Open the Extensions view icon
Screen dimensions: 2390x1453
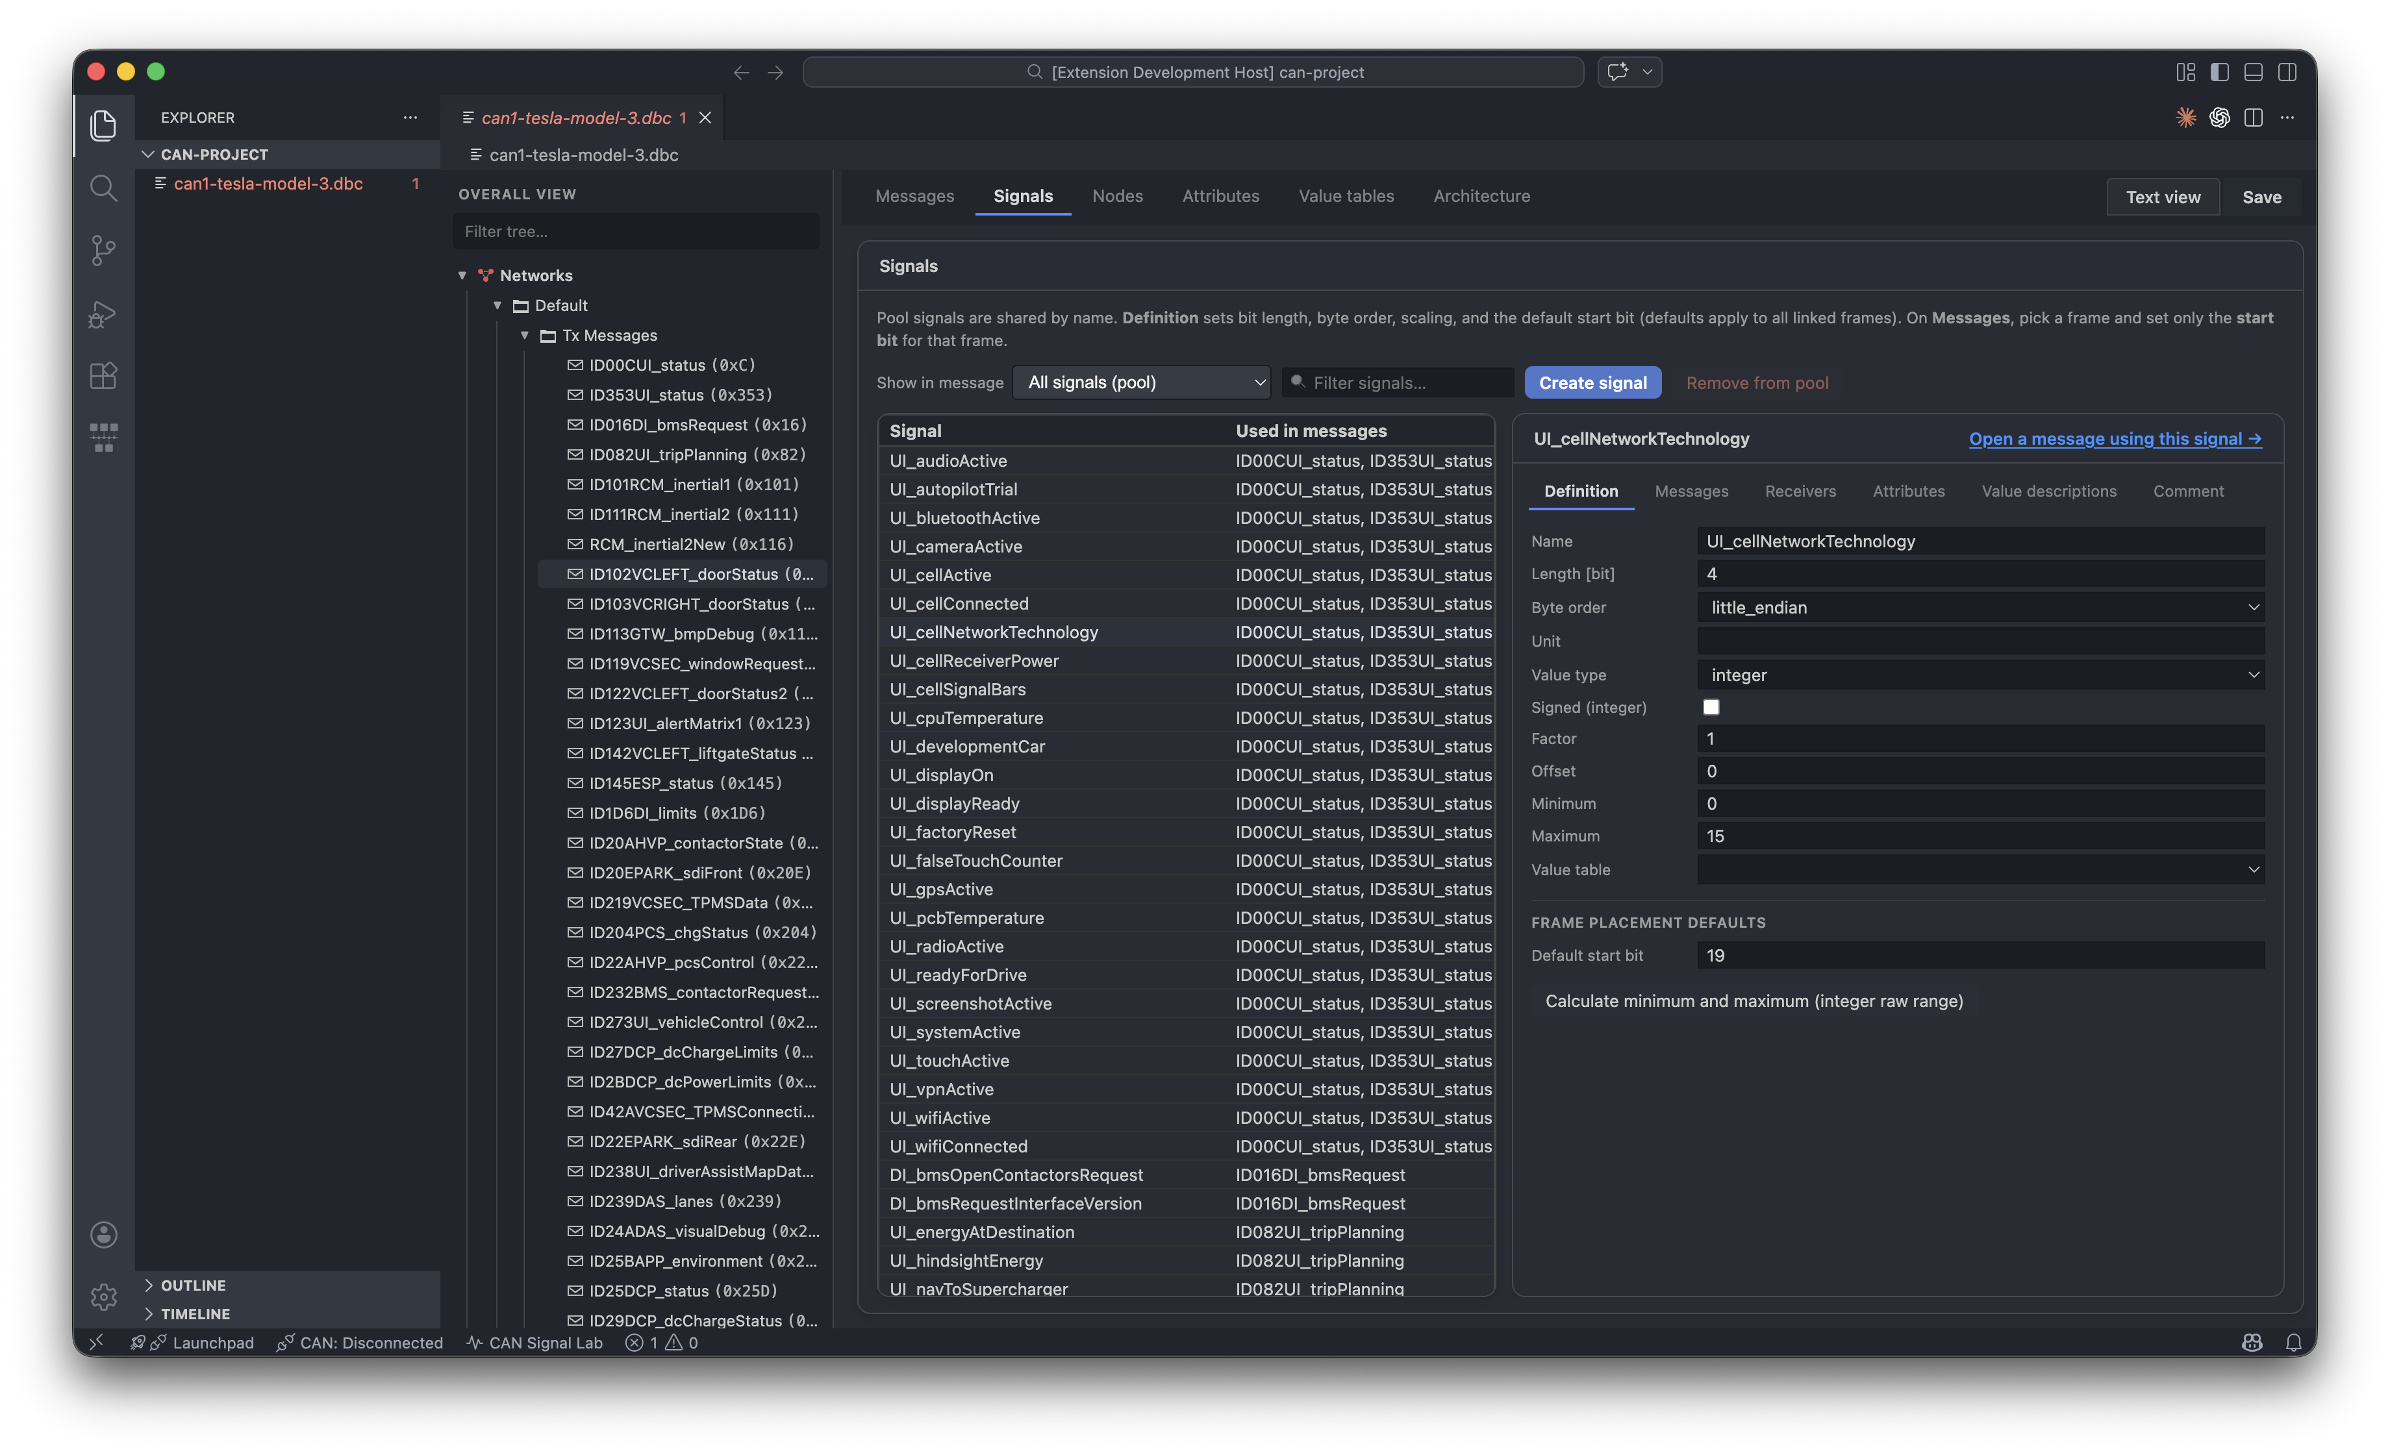click(x=103, y=375)
